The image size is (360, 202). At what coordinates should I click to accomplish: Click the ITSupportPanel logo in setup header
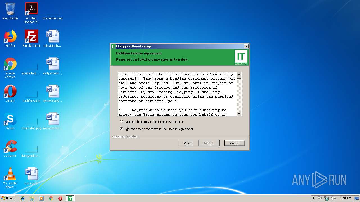coord(241,58)
